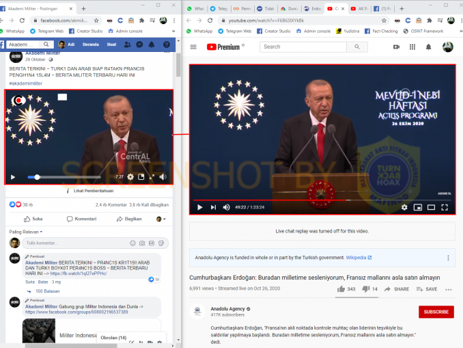Enter YouTube fullscreen mode

(445, 207)
